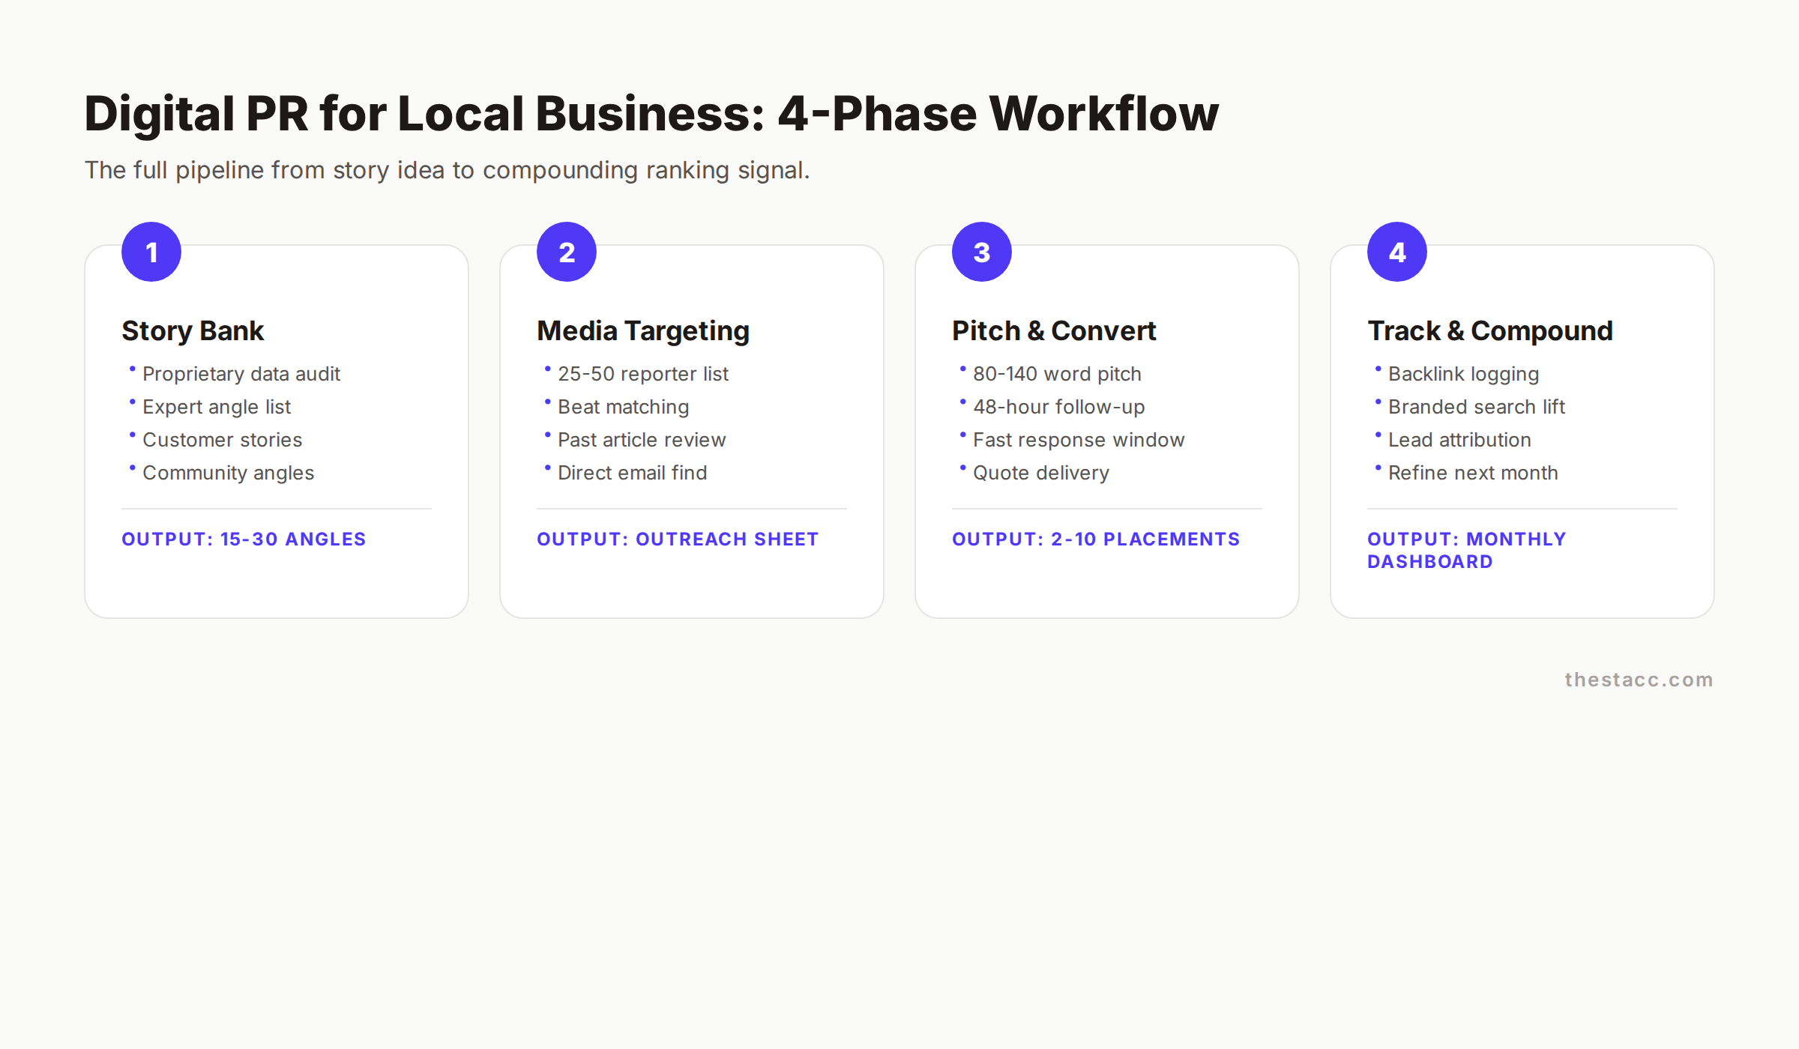Click 'Refine next month' bullet
The height and width of the screenshot is (1049, 1799).
tap(1473, 473)
